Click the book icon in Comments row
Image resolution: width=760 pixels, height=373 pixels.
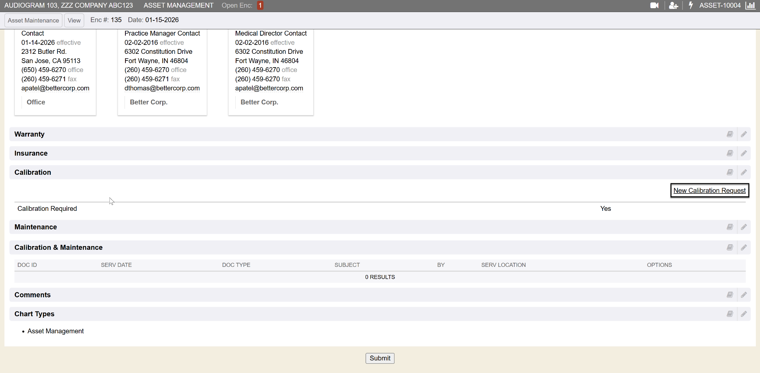(x=730, y=295)
